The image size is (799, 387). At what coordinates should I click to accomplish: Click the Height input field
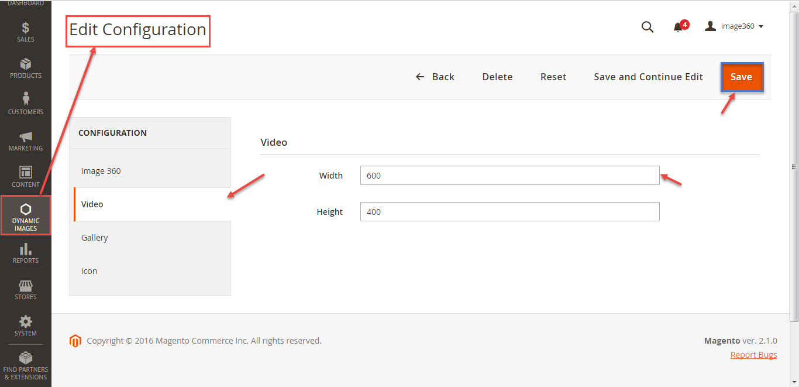click(x=509, y=211)
